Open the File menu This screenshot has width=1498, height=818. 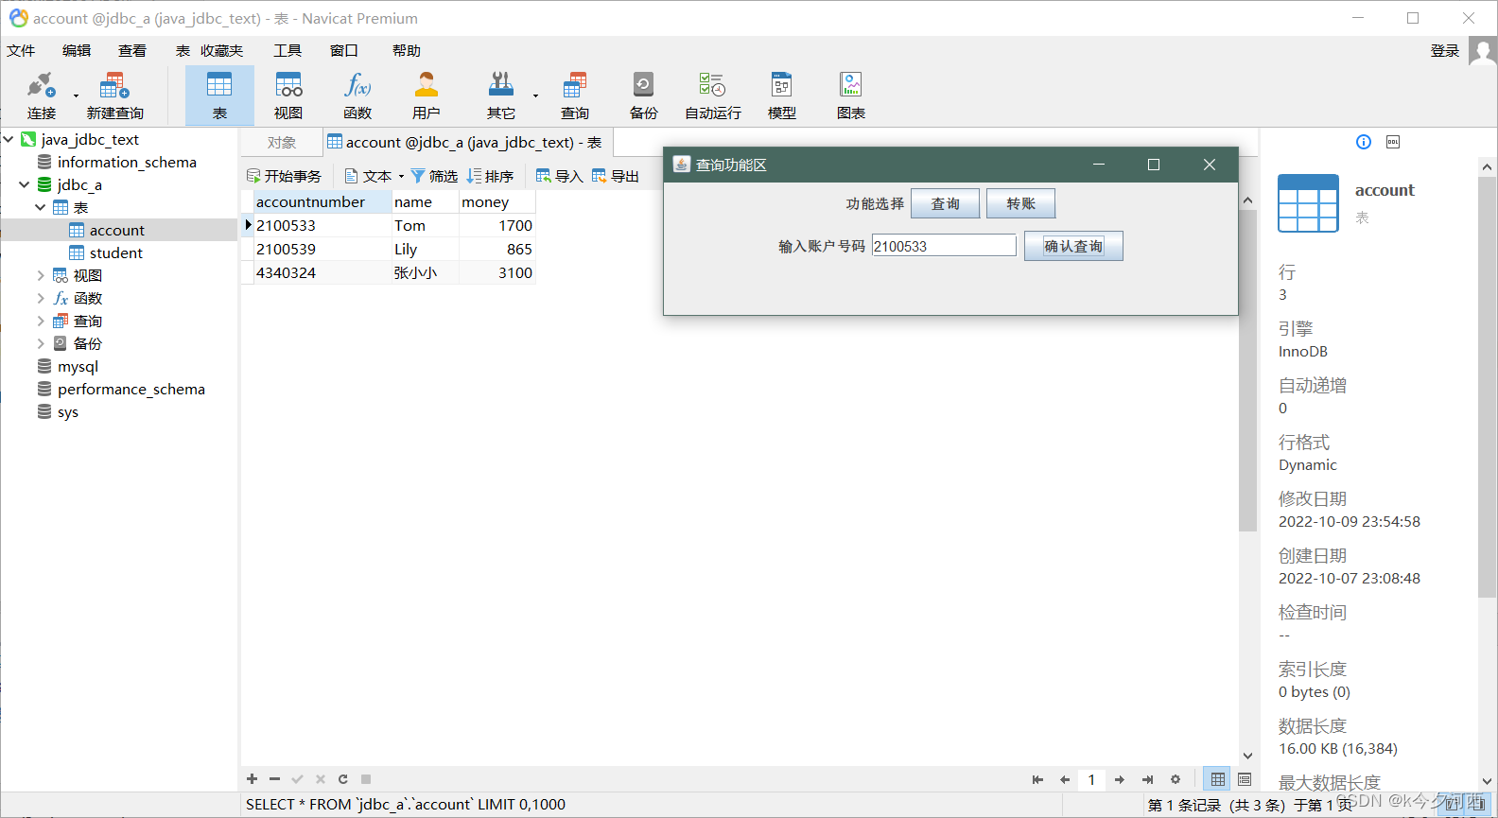21,50
